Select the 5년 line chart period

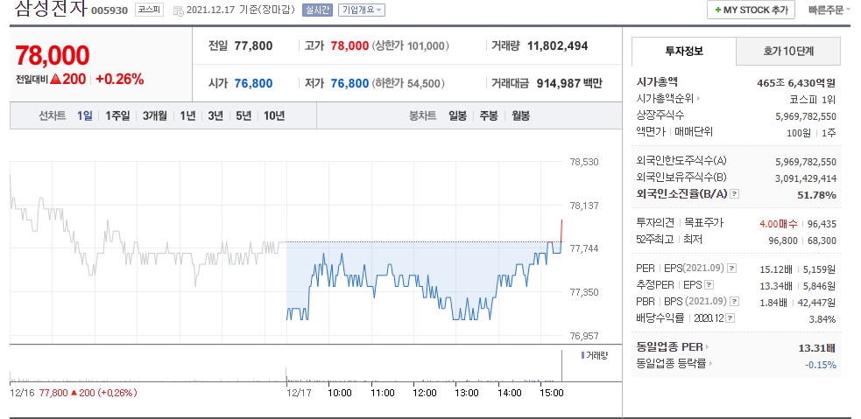(243, 115)
